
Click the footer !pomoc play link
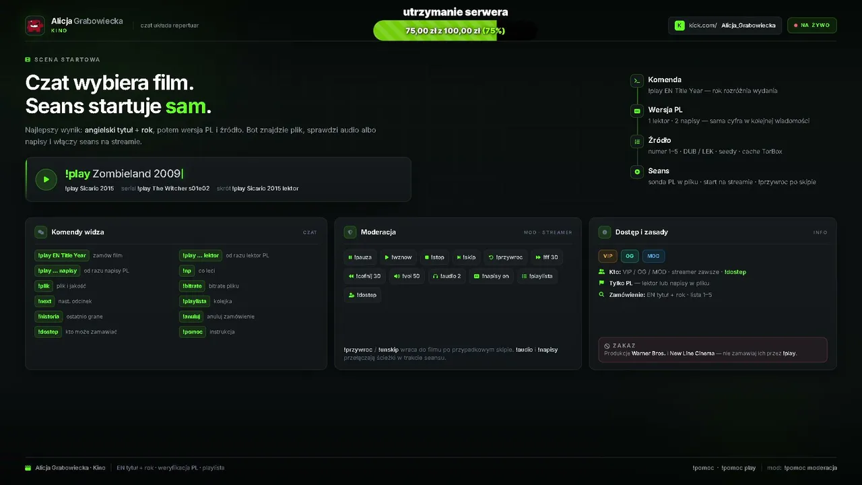pos(738,467)
